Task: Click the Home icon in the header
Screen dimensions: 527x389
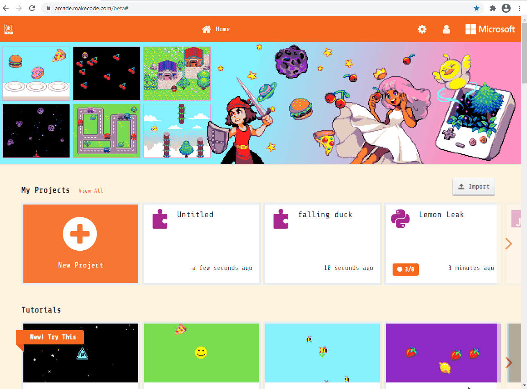Action: click(207, 29)
